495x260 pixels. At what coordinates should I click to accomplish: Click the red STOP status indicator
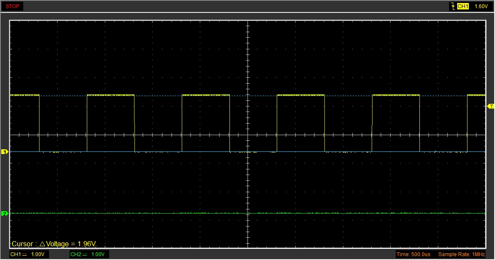click(12, 6)
